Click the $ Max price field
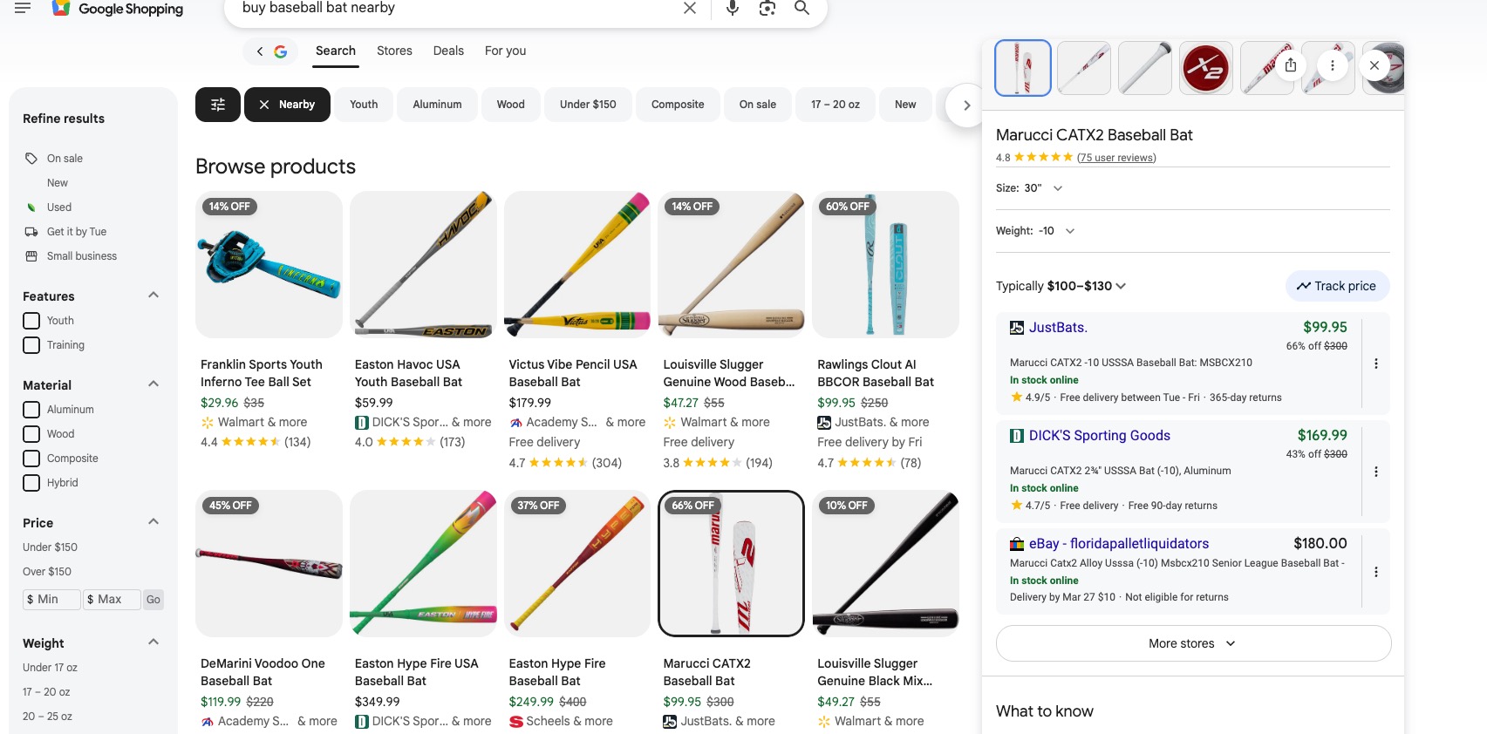This screenshot has height=734, width=1487. coord(112,600)
